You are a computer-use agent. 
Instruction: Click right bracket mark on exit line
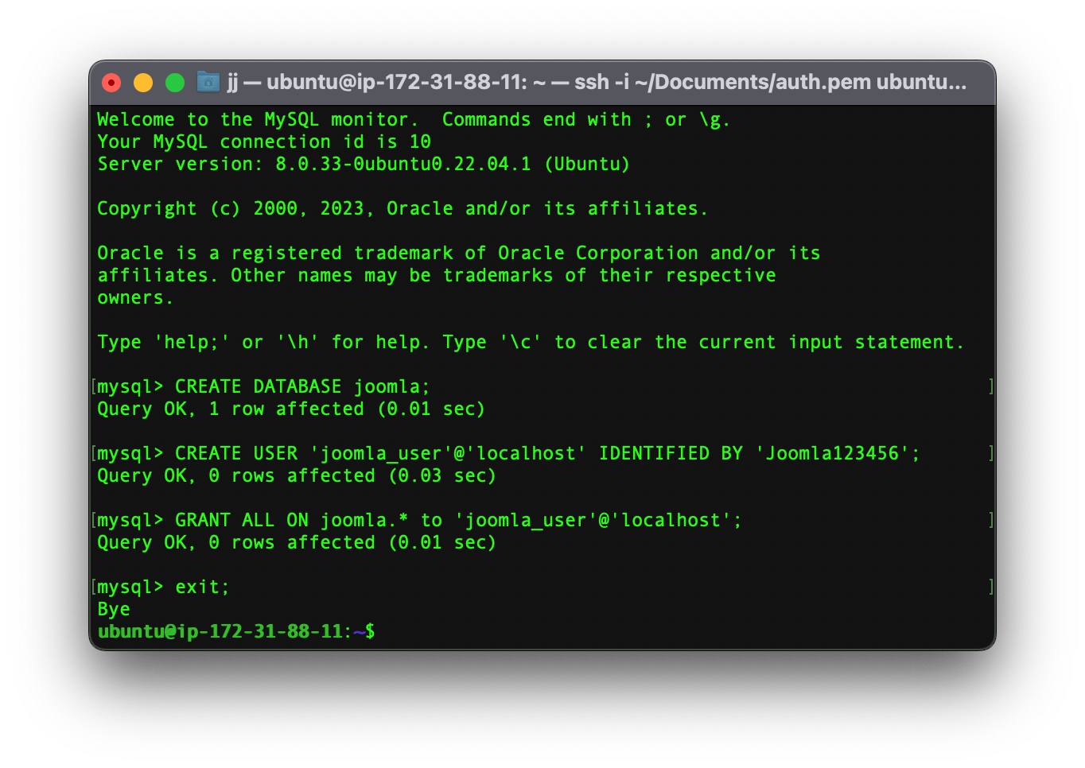(x=990, y=587)
